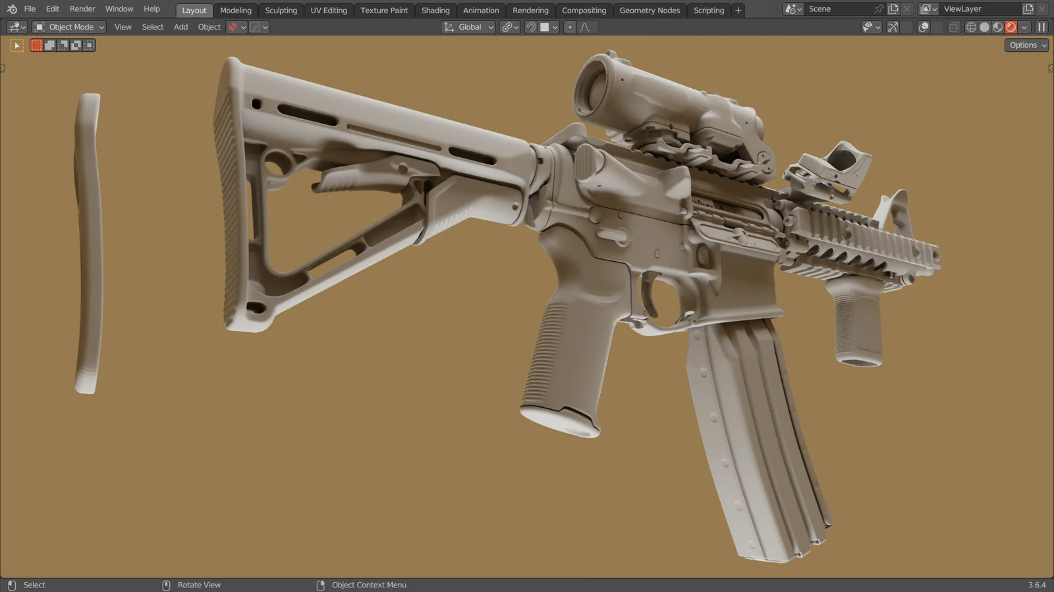Click the Blender logo icon

11,9
